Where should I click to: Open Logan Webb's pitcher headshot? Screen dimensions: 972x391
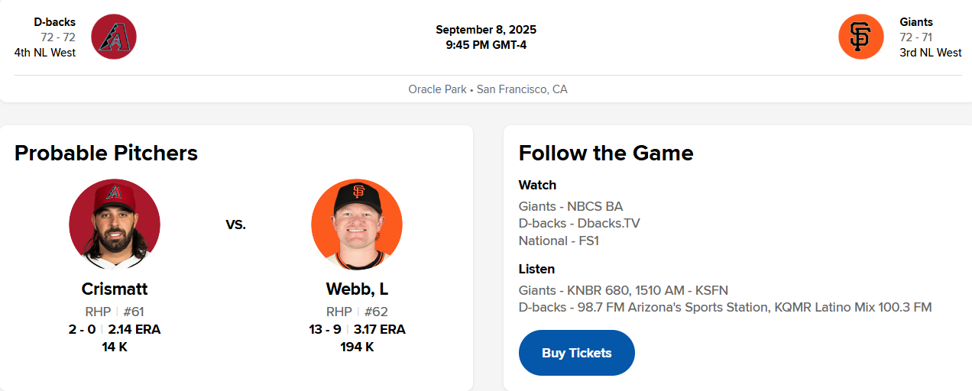[x=357, y=224]
